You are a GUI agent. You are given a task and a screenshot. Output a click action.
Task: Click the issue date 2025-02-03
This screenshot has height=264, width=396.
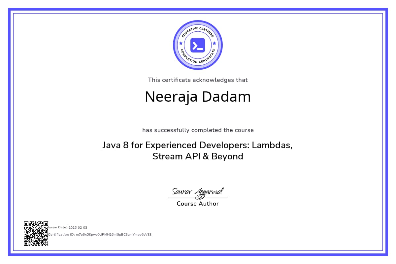78,227
